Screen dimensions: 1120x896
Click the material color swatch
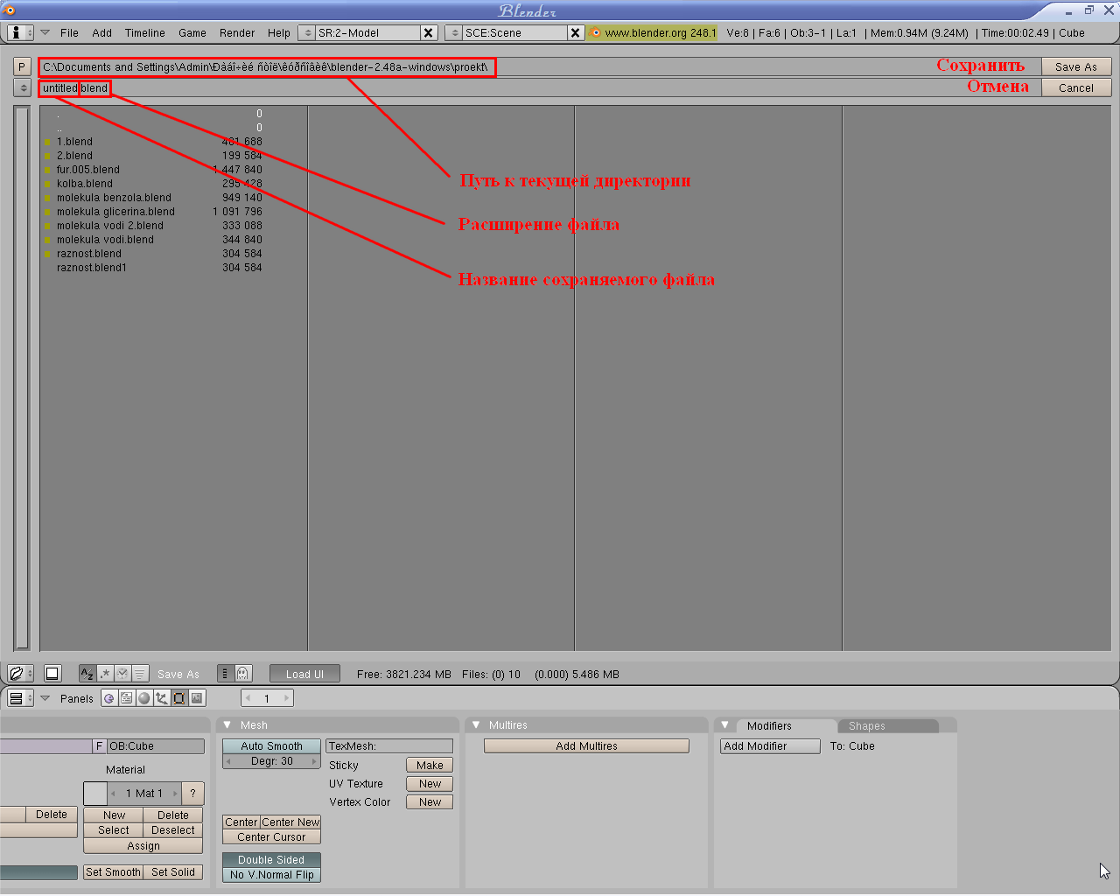(95, 794)
